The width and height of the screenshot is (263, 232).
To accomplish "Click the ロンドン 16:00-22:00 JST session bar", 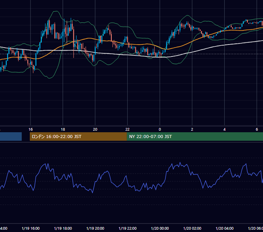I will click(78, 136).
